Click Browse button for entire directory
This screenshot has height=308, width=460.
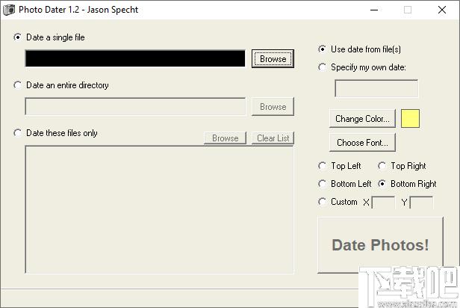click(273, 107)
